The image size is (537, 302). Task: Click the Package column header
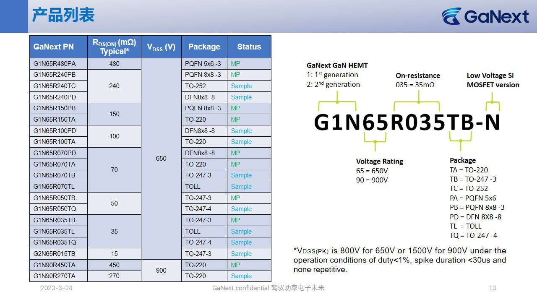(x=204, y=47)
